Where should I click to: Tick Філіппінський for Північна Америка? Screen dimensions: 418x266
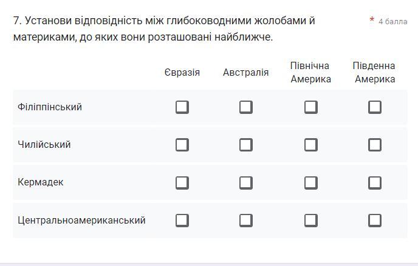click(310, 107)
